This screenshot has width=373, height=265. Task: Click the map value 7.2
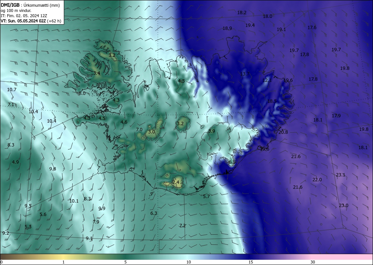coord(182,225)
